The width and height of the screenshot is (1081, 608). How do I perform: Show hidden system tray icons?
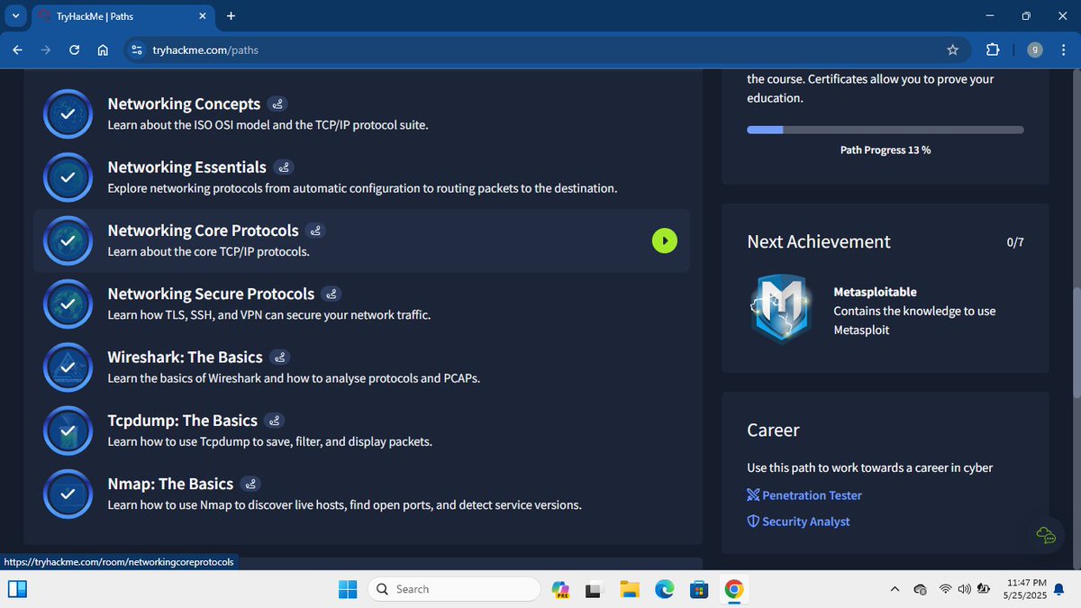click(x=895, y=589)
